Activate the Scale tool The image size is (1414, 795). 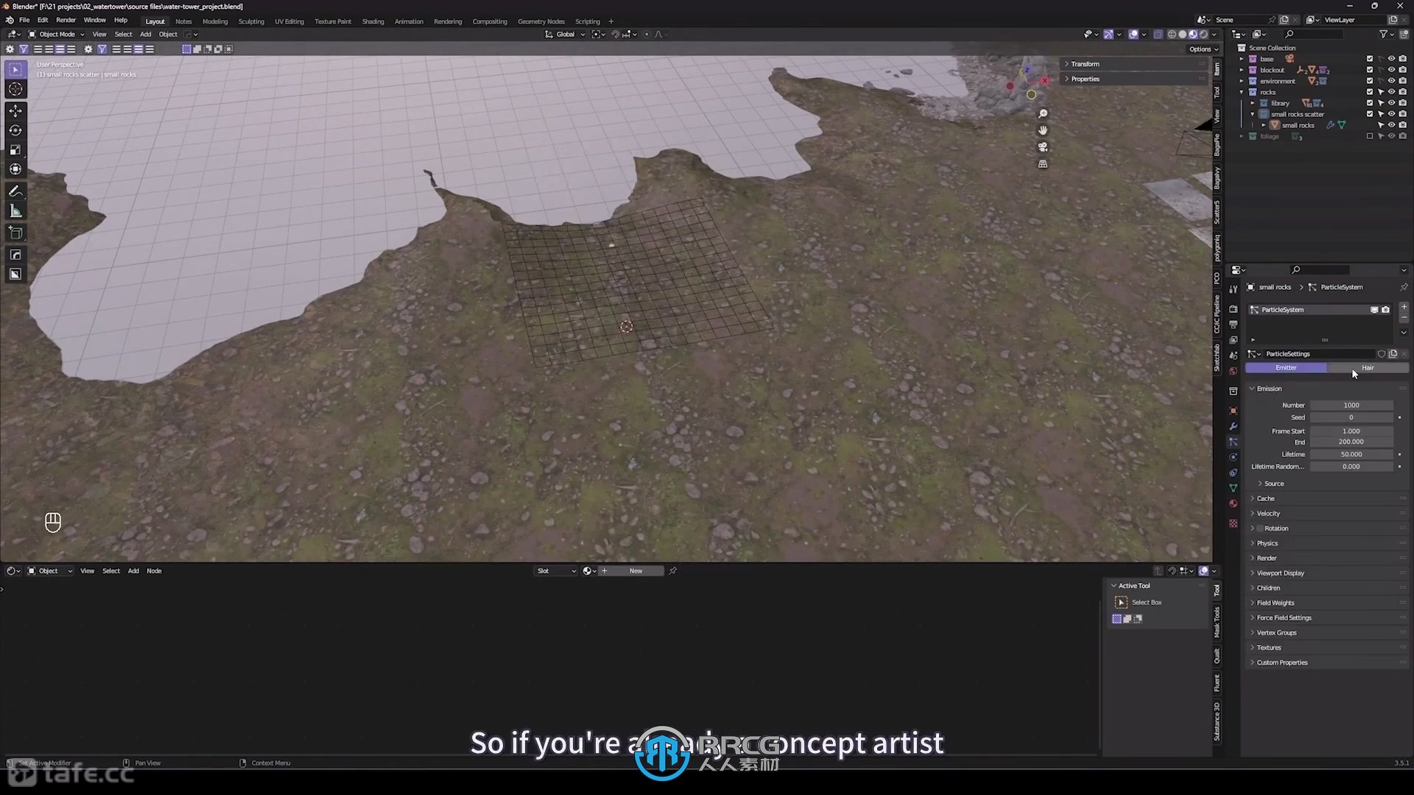point(15,150)
